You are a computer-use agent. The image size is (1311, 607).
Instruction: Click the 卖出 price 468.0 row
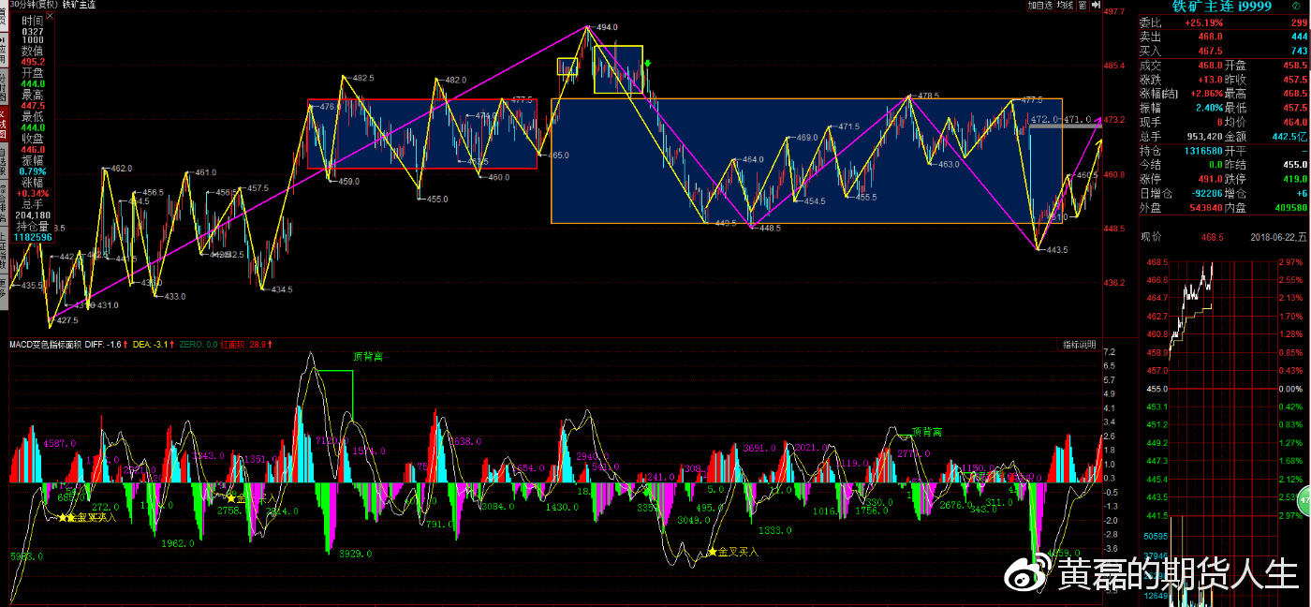(1223, 37)
